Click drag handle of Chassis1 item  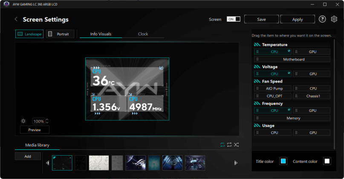point(296,96)
